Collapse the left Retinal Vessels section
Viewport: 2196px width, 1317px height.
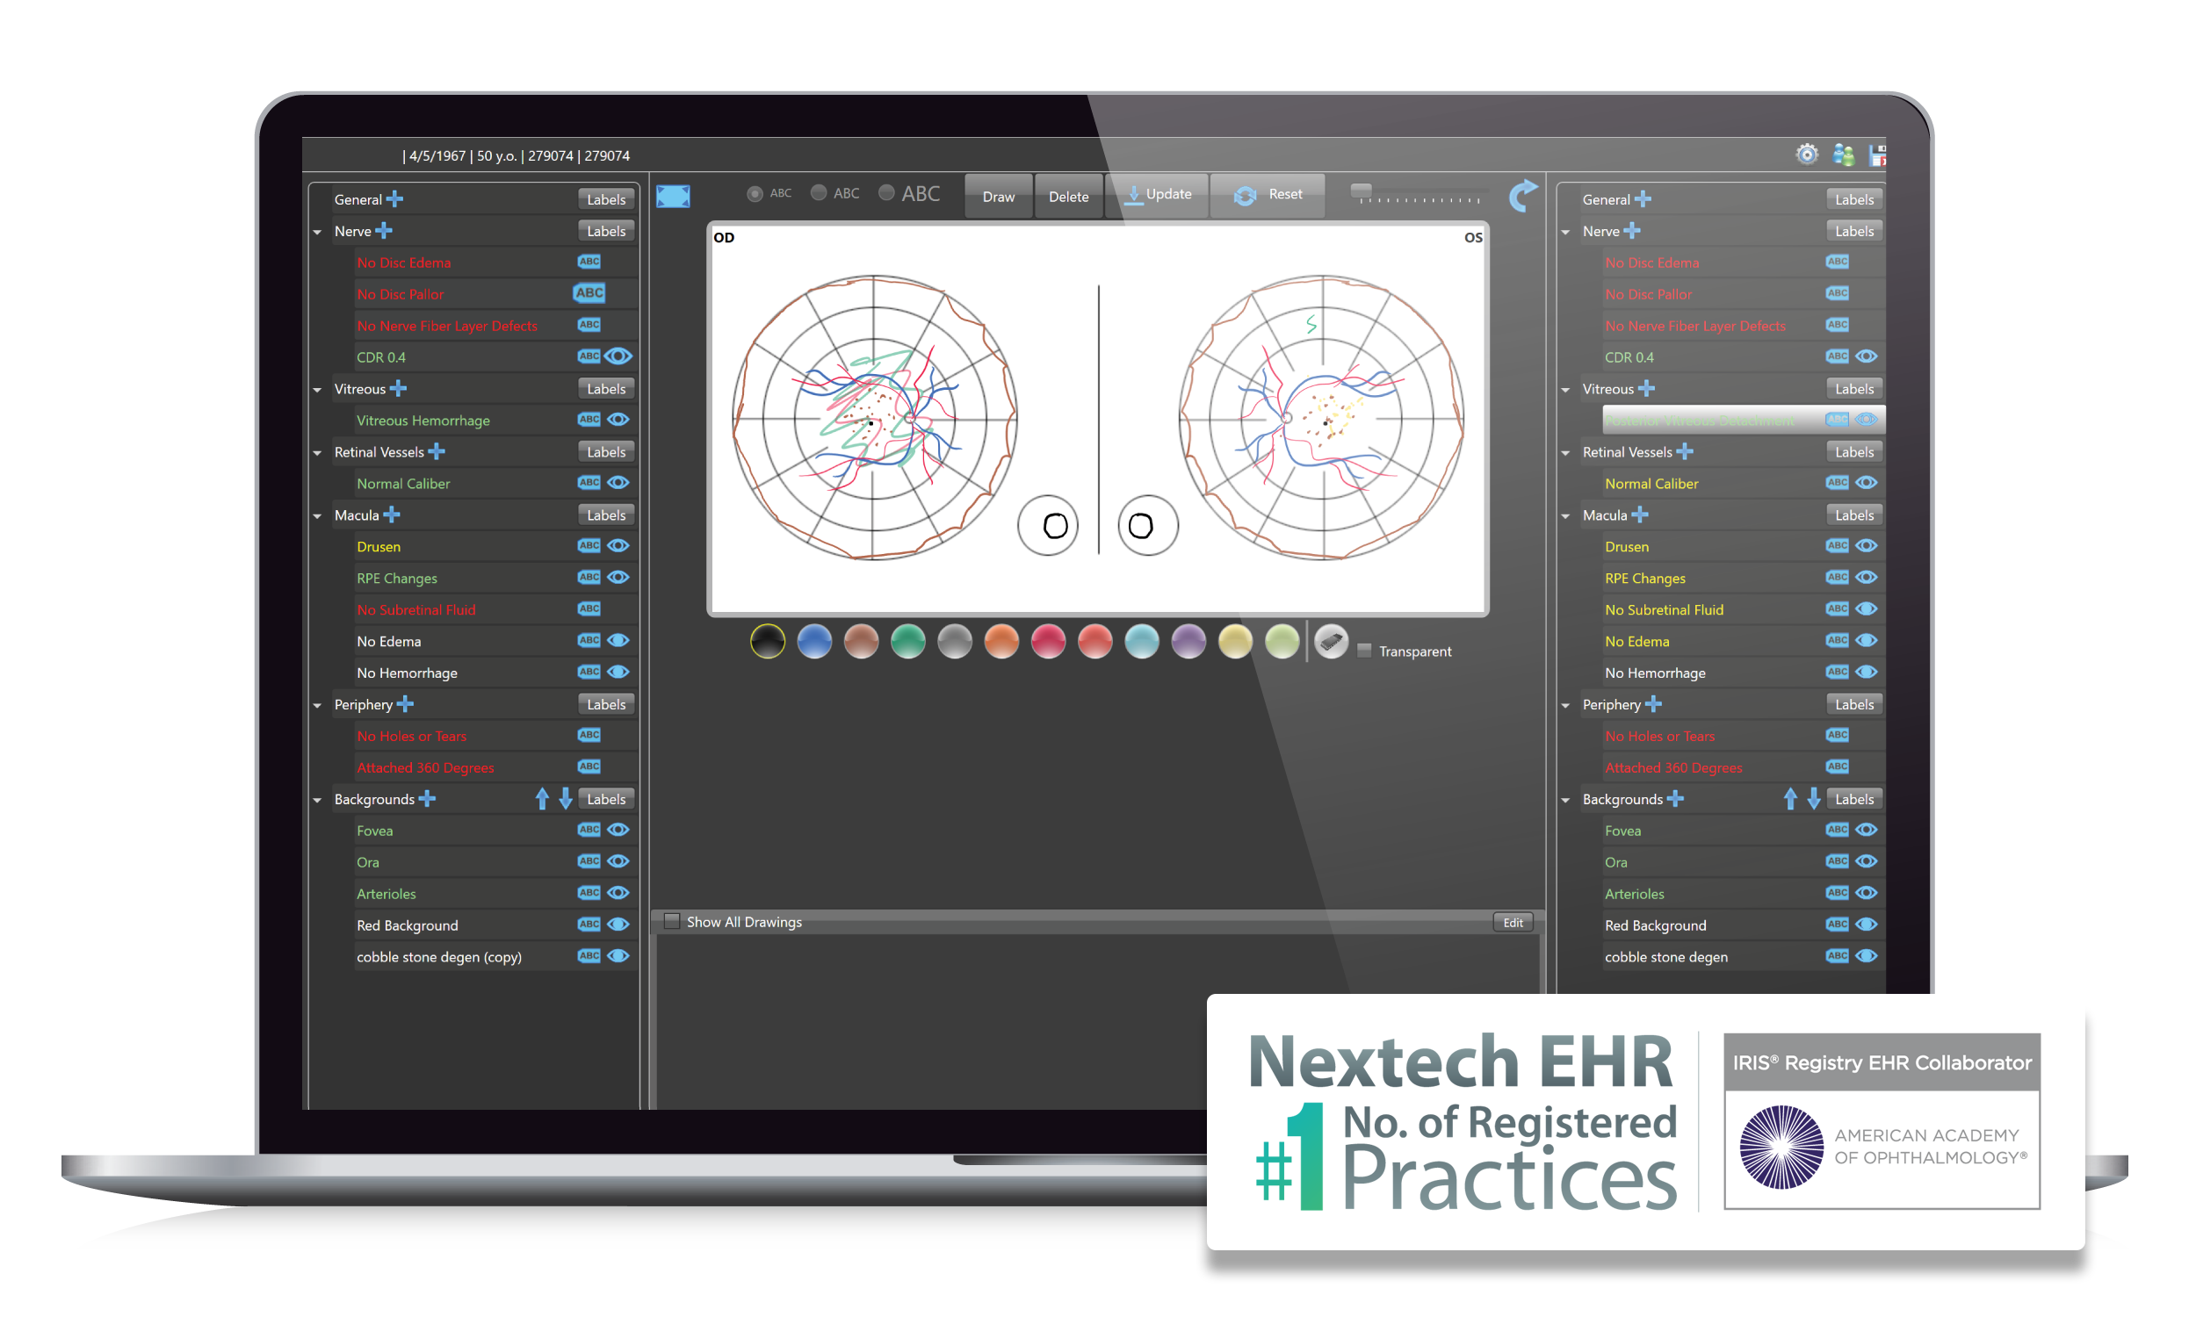pos(318,452)
